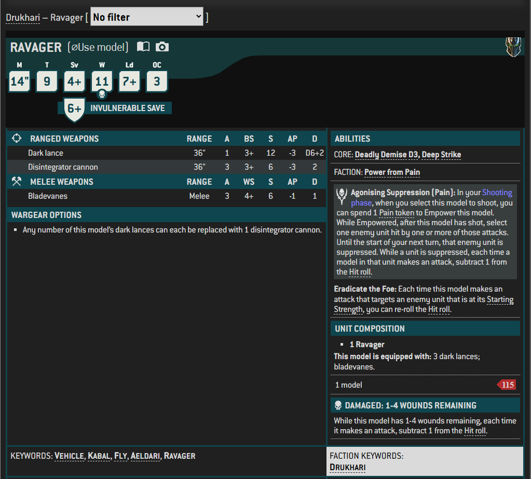Click the Toughness stat value 9
This screenshot has height=479, width=531.
click(47, 81)
